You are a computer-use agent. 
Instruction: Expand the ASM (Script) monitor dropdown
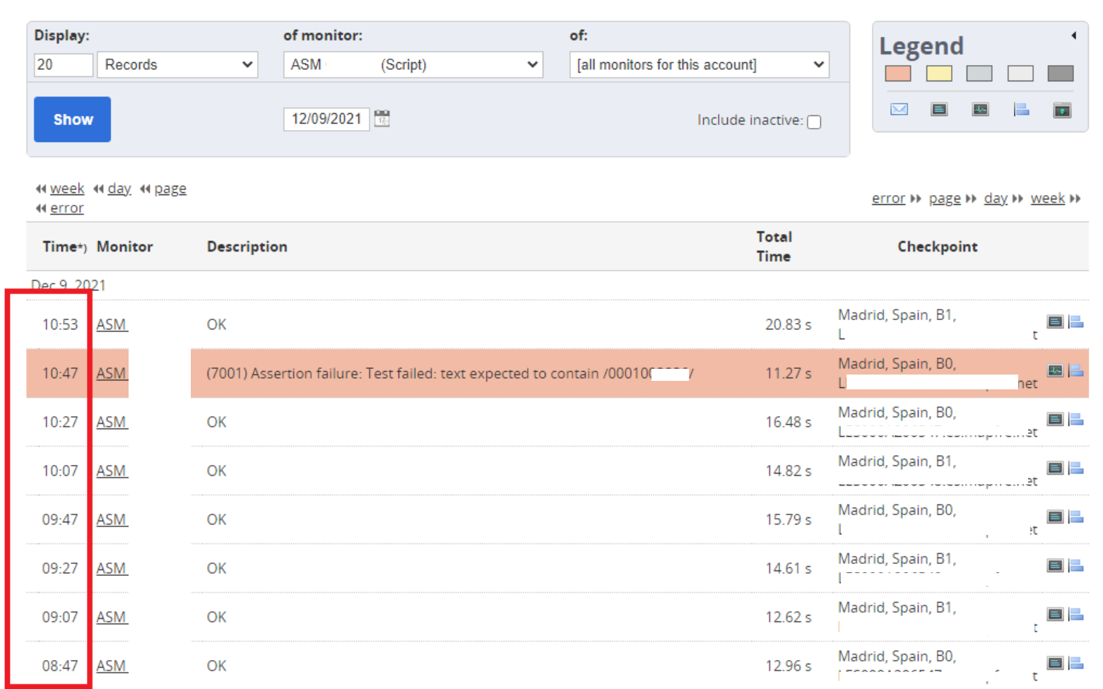click(413, 65)
